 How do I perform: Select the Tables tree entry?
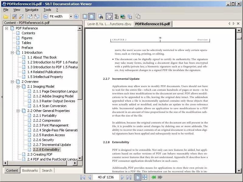point(26,43)
